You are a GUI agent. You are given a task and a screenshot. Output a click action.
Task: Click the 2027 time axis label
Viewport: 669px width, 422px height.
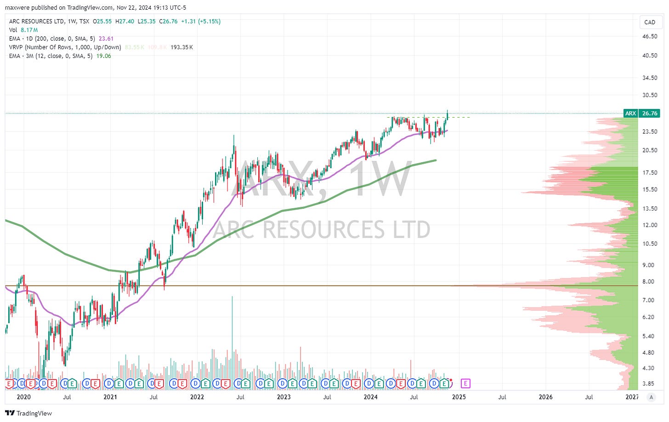coord(632,397)
